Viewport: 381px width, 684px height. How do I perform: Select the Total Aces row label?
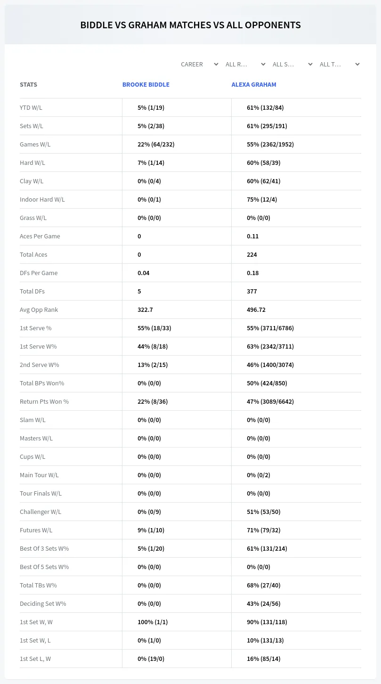click(x=33, y=254)
